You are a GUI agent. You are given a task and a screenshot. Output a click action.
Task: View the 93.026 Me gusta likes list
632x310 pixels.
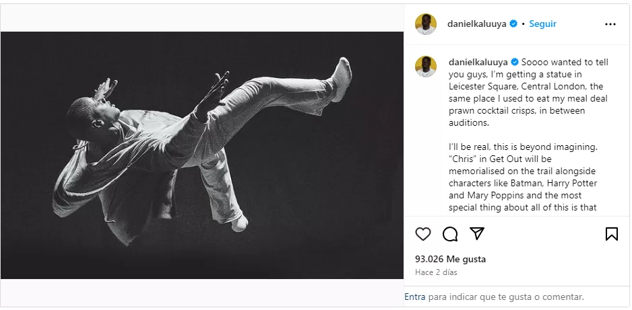coord(450,259)
